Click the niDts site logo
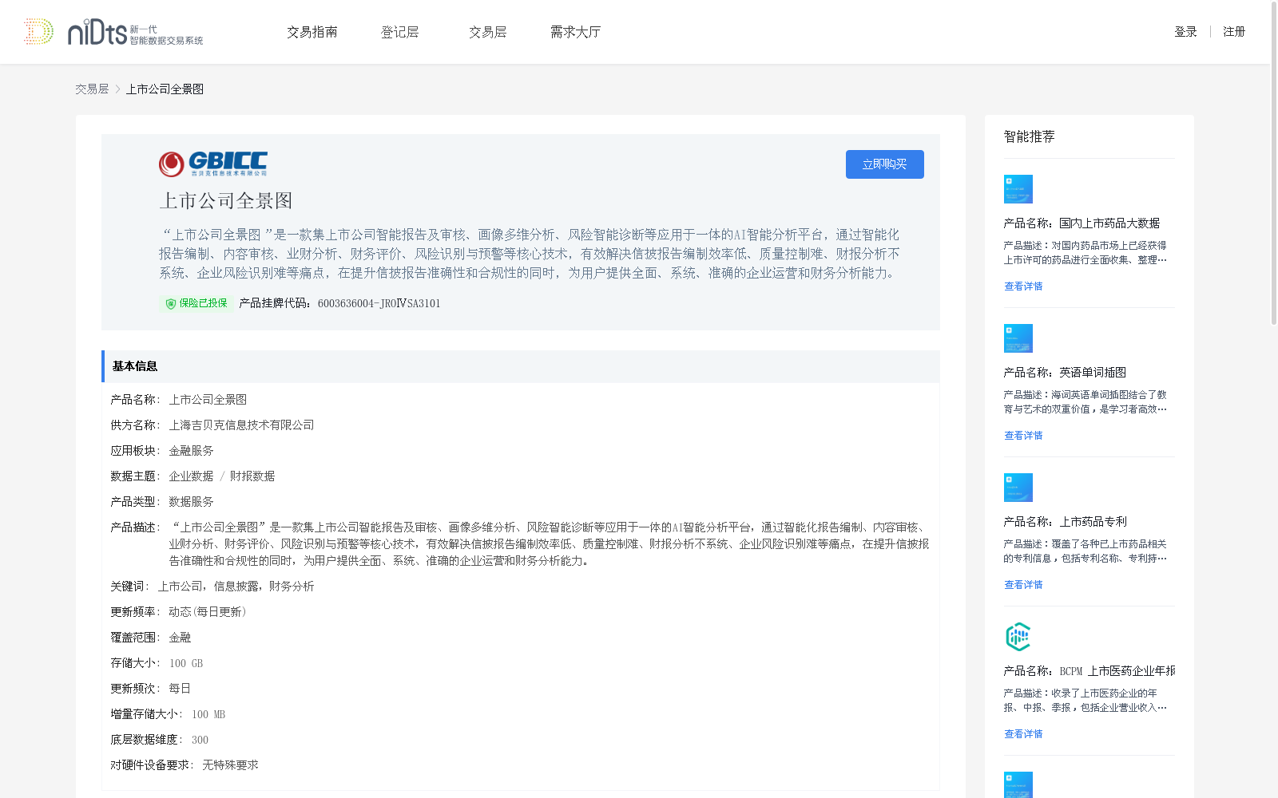Image resolution: width=1278 pixels, height=798 pixels. 135,32
